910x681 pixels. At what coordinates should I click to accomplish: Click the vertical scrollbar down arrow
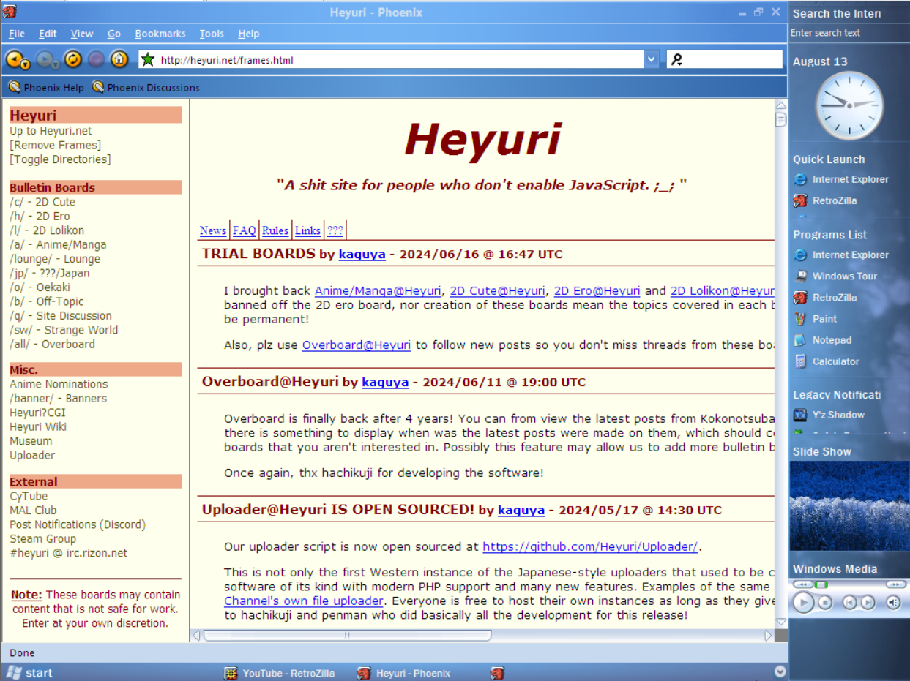click(781, 622)
